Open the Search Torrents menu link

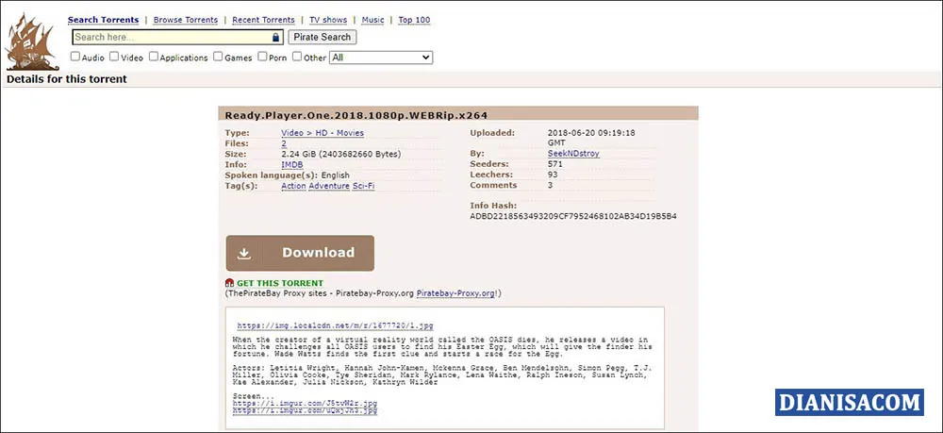(x=103, y=20)
